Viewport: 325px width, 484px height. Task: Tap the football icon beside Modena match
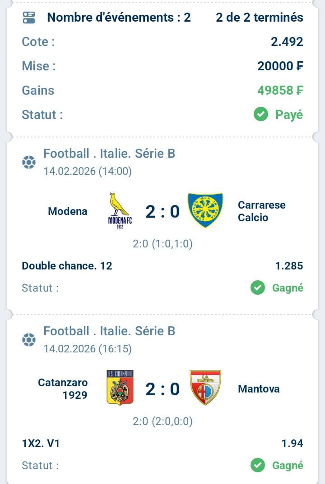(x=29, y=162)
